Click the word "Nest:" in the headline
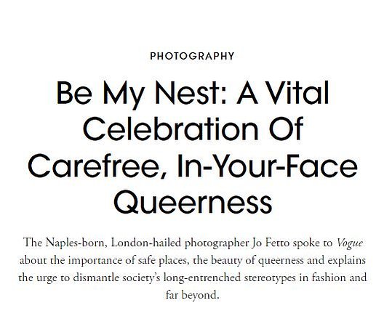 pyautogui.click(x=190, y=93)
